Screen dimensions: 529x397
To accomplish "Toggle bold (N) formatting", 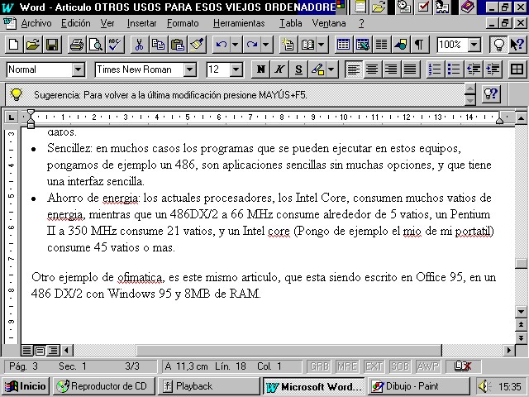I will [261, 69].
